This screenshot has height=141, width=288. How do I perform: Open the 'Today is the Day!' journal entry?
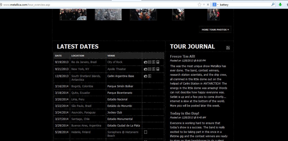point(184,113)
